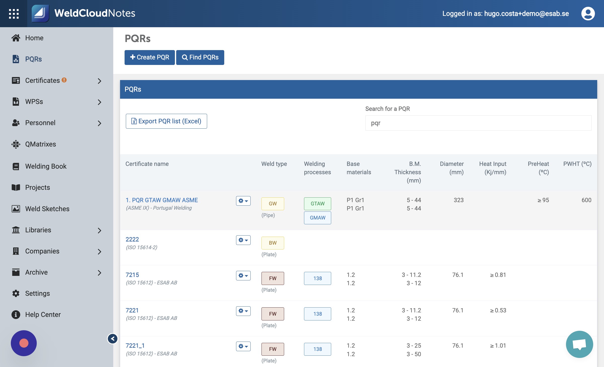Open gear dropdown for PQR 7221_1
Screen dimensions: 604x367
[x=243, y=346]
